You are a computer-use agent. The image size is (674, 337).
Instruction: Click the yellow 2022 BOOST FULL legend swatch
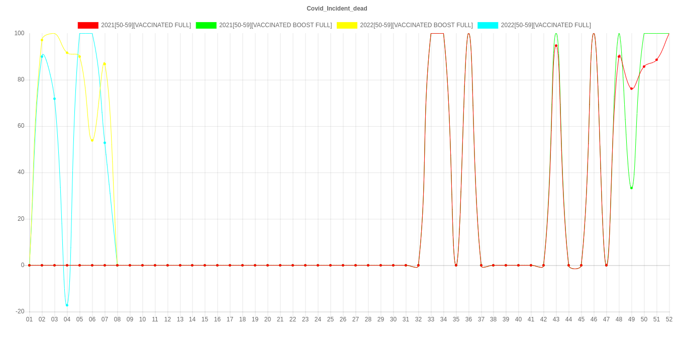pyautogui.click(x=347, y=25)
